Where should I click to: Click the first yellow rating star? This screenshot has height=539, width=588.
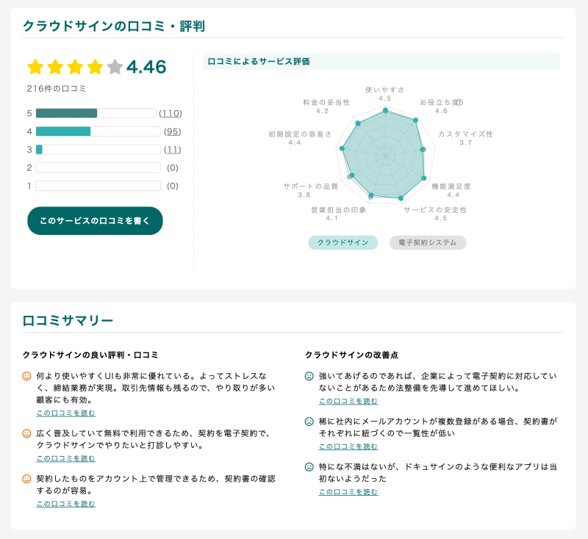35,67
